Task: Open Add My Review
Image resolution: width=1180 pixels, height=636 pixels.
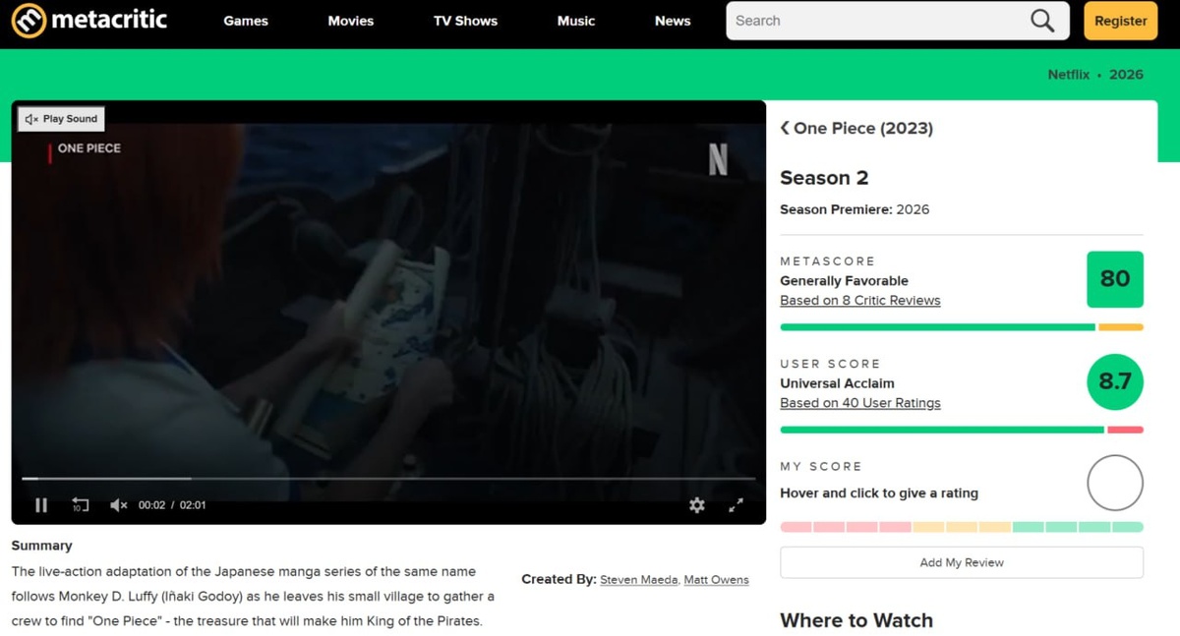Action: (x=962, y=563)
